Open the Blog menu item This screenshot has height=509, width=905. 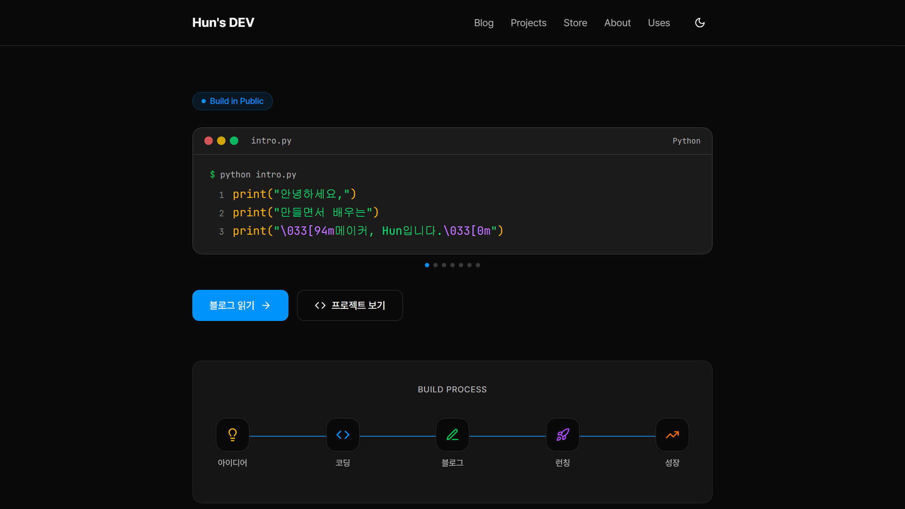coord(484,23)
